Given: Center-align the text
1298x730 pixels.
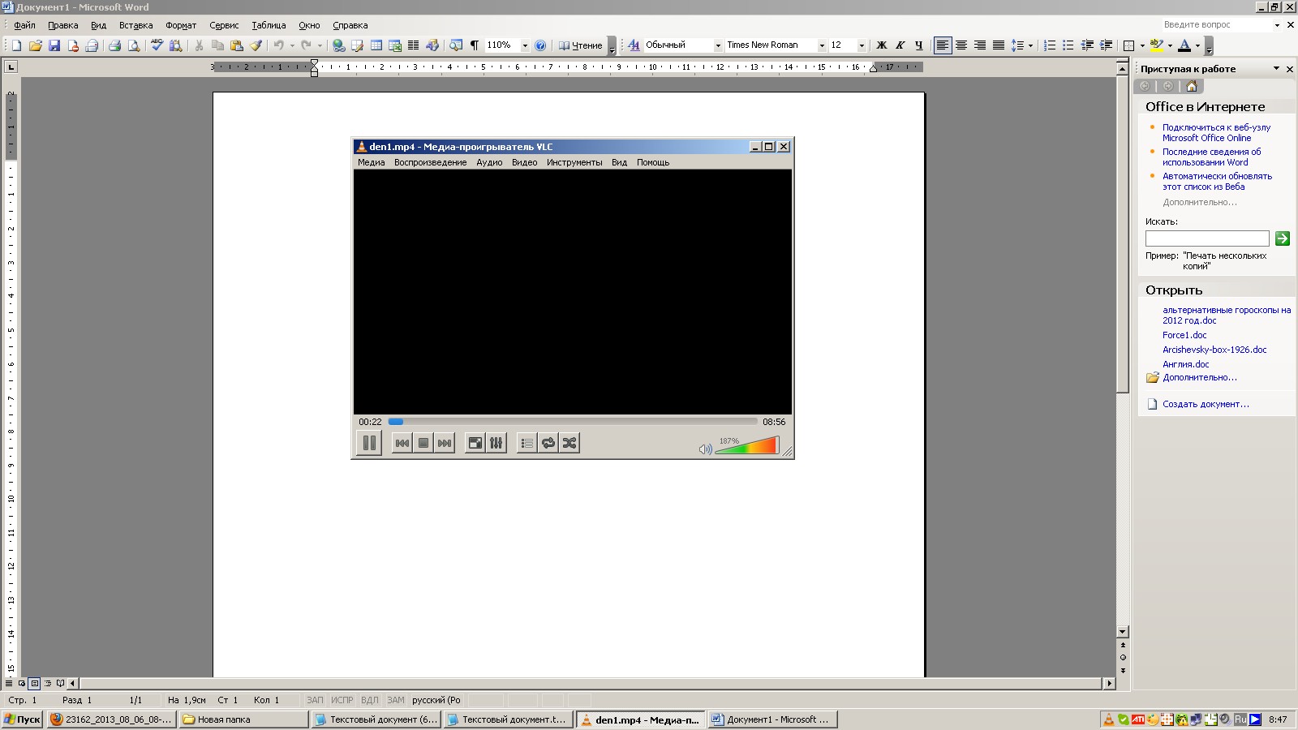Looking at the screenshot, I should [x=961, y=45].
